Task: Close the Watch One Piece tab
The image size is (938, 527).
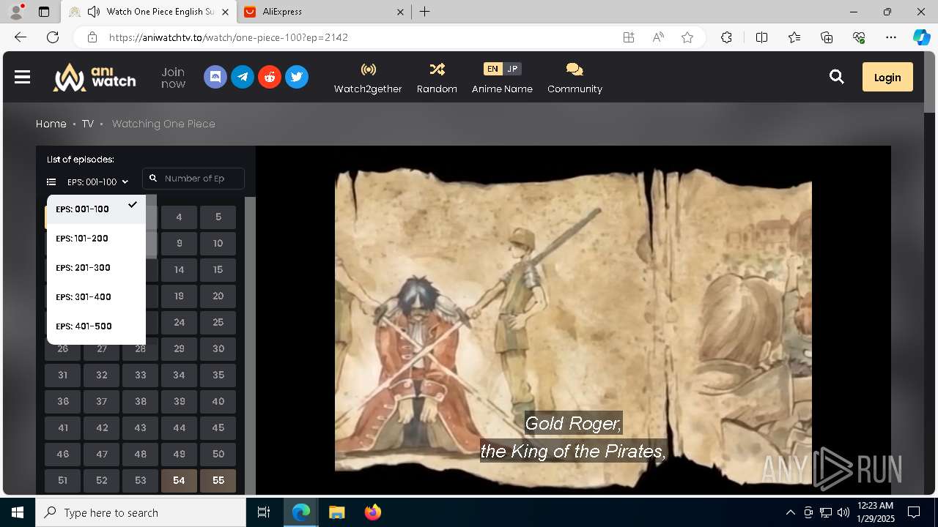Action: (225, 12)
